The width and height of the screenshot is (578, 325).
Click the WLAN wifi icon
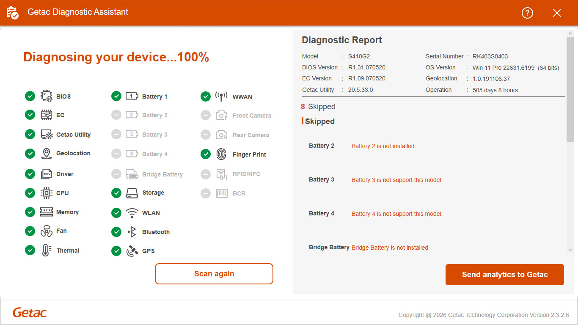(132, 213)
